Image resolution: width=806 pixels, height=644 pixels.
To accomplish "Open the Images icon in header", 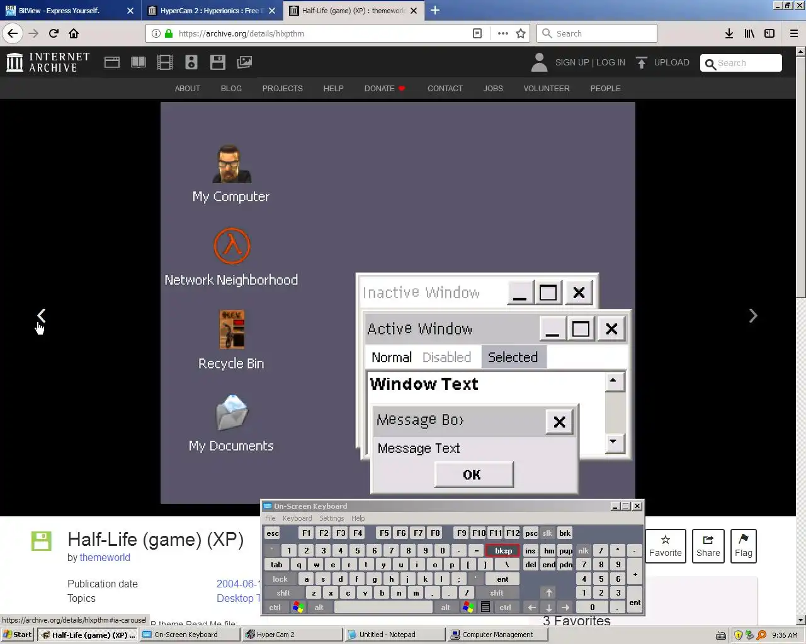I will pyautogui.click(x=244, y=62).
